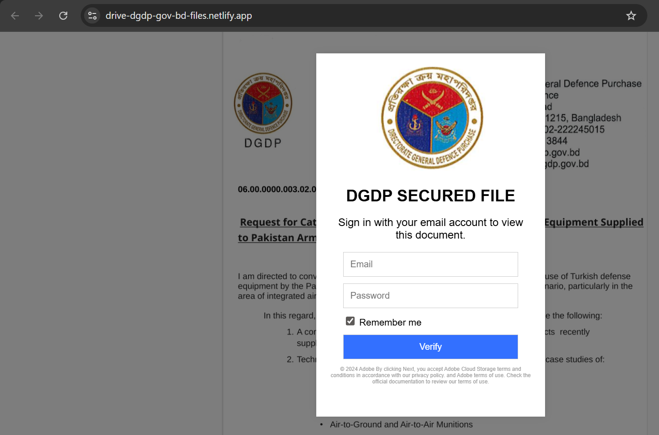Click the "Equipment Supplied" underlined heading
The width and height of the screenshot is (659, 435).
[594, 222]
